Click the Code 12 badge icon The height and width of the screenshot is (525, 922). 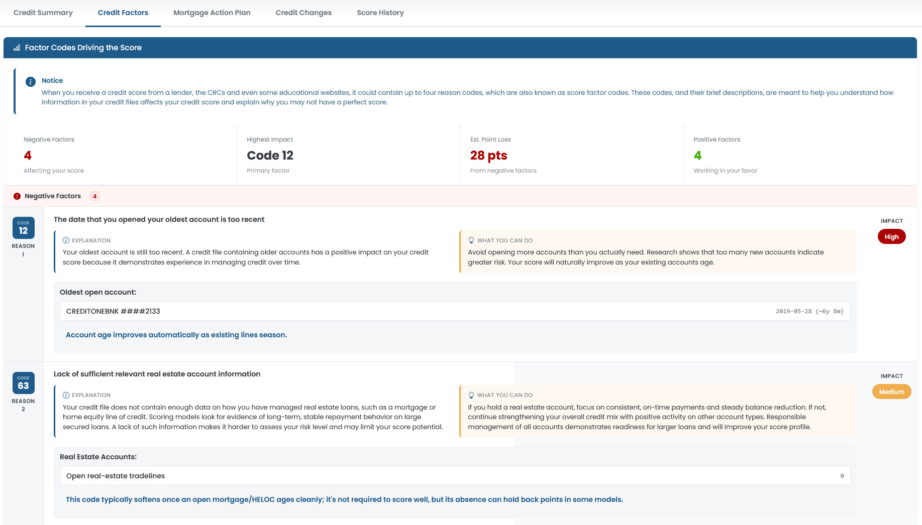[24, 228]
